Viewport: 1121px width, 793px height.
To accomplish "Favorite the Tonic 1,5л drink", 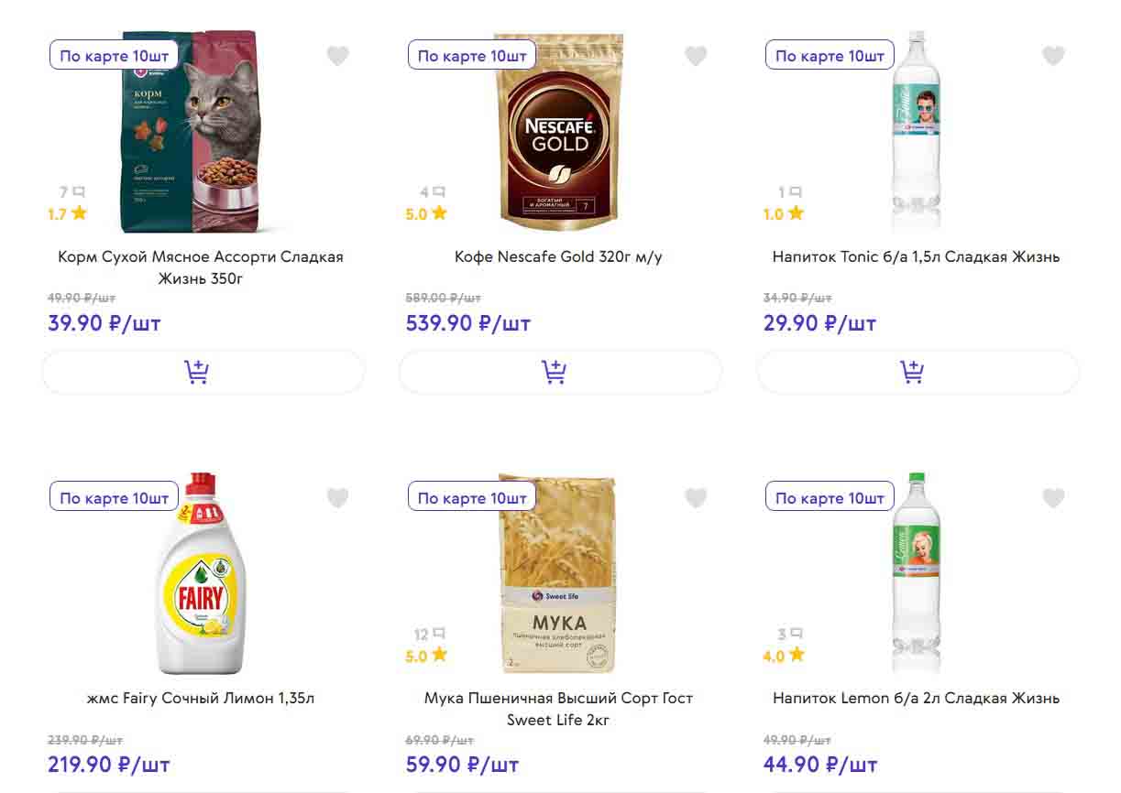I will tap(1053, 56).
